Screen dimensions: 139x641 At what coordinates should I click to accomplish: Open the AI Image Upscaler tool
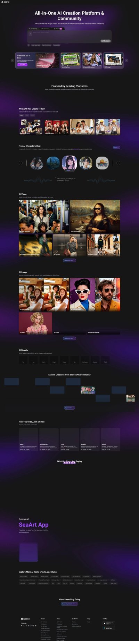coord(44,294)
